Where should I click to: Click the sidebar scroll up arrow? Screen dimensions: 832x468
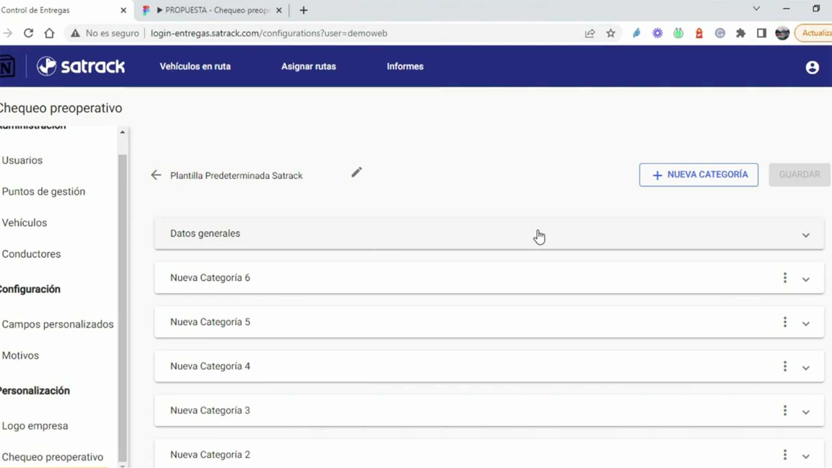click(122, 132)
